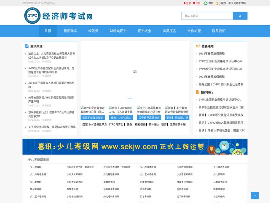Click the broken image in the main carousel
The height and width of the screenshot is (203, 270).
[x=135, y=72]
